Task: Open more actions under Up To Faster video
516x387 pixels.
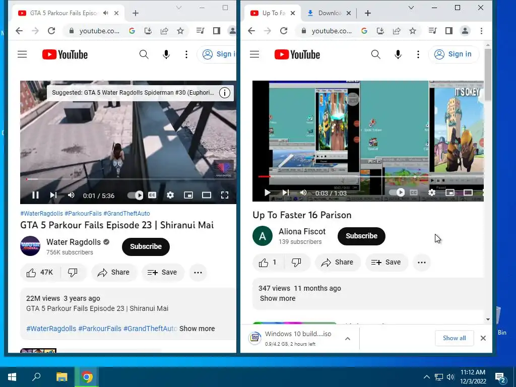Action: pyautogui.click(x=422, y=262)
